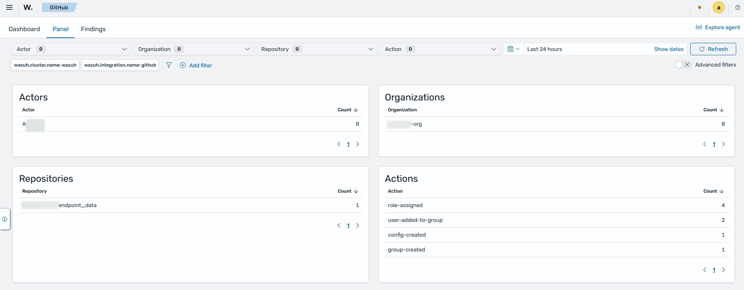This screenshot has width=744, height=290.
Task: Toggle Advanced filters switch
Action: [683, 65]
